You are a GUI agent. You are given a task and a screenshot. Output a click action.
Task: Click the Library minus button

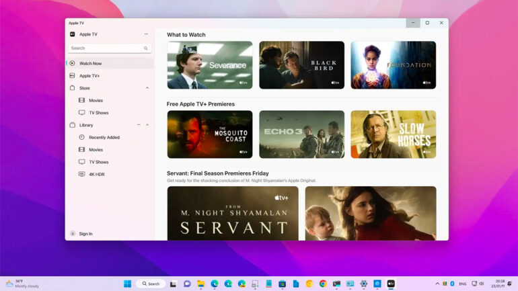coord(139,125)
